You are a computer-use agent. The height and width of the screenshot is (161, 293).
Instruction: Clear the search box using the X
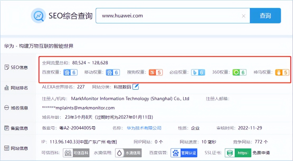pyautogui.click(x=243, y=16)
